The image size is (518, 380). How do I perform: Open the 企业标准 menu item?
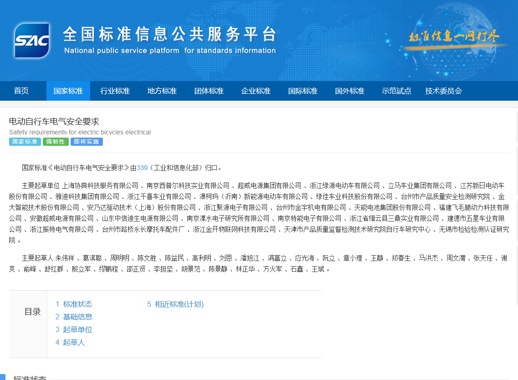coord(256,91)
